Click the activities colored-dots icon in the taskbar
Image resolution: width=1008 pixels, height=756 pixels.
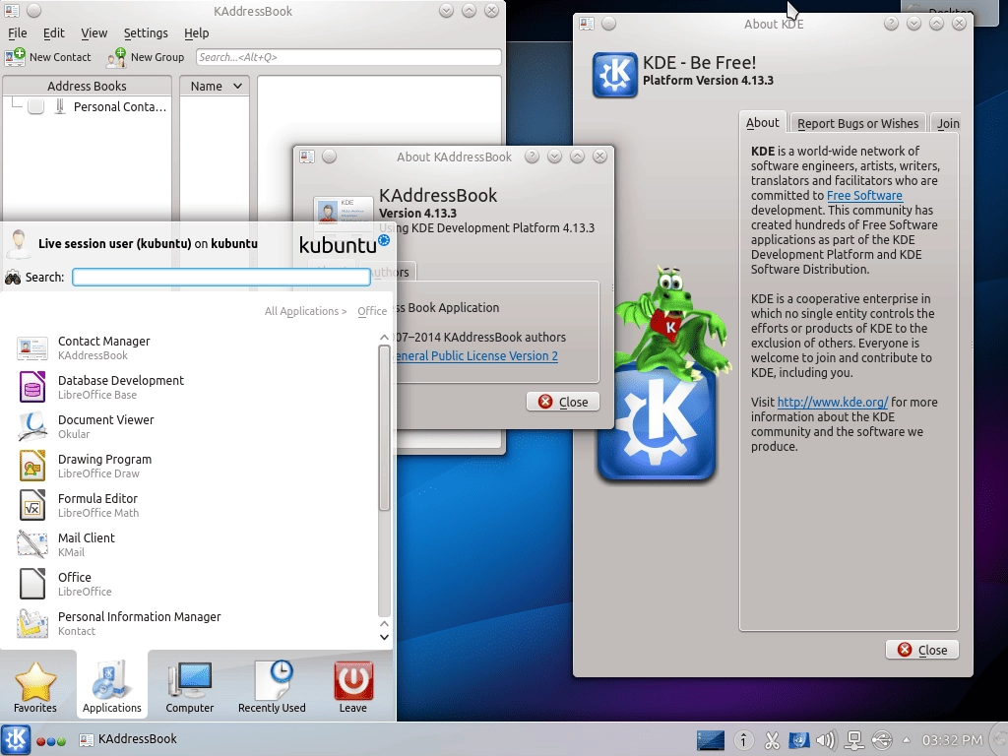51,741
